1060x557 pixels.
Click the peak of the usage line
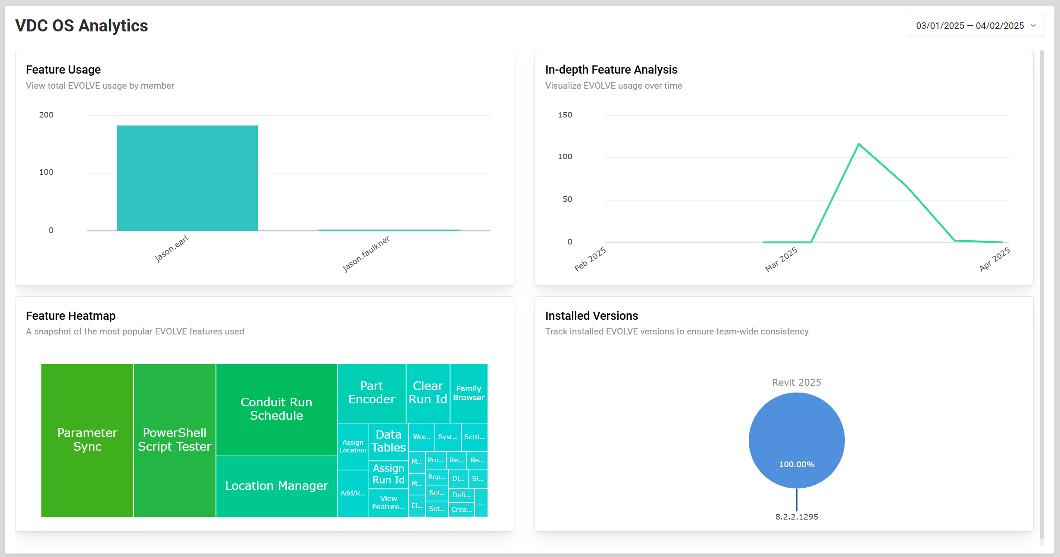pos(859,144)
